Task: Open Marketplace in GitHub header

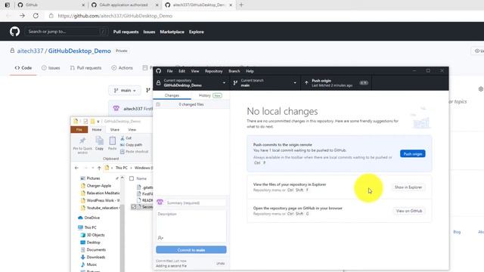Action: pyautogui.click(x=172, y=32)
